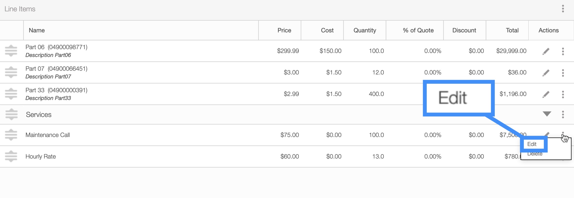Click the Name column header
This screenshot has width=574, height=198.
coord(37,30)
